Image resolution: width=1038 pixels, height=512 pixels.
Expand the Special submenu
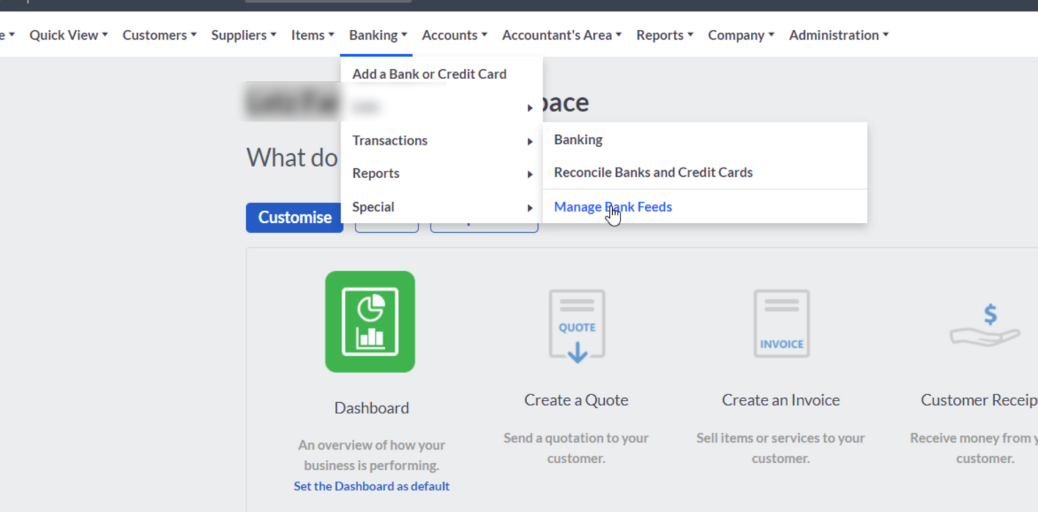click(529, 207)
